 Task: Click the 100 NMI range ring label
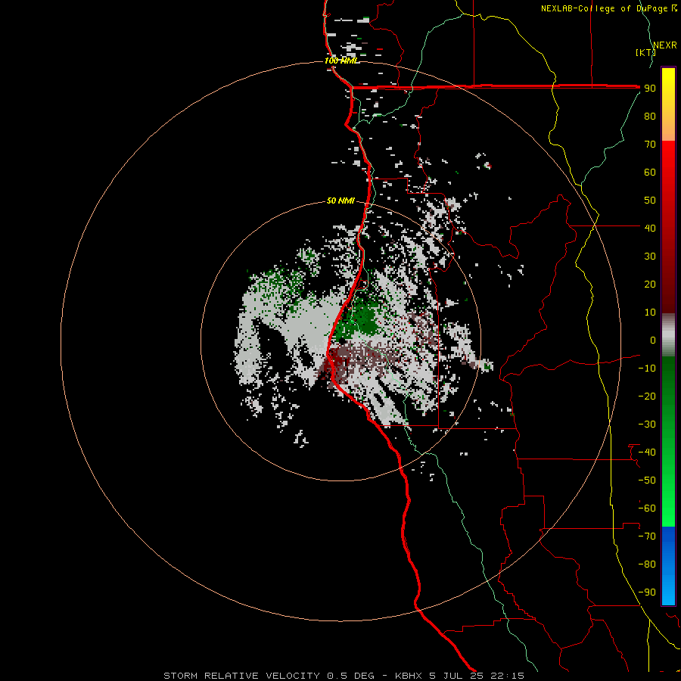[341, 61]
